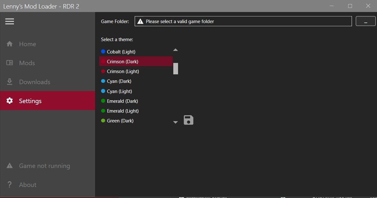The height and width of the screenshot is (198, 377).
Task: Save theme with the floppy disk icon
Action: tap(188, 120)
